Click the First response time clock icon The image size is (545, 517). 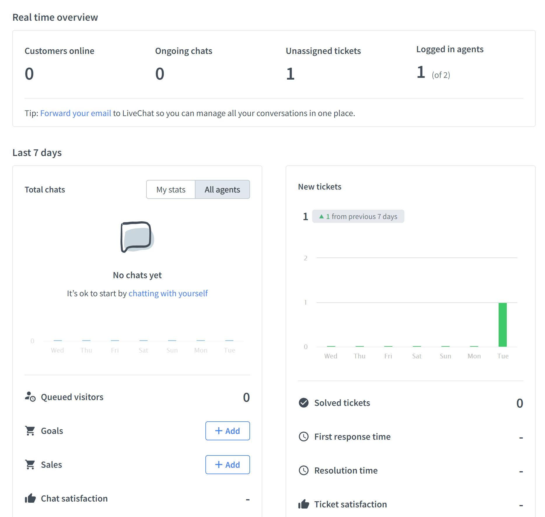click(x=303, y=437)
